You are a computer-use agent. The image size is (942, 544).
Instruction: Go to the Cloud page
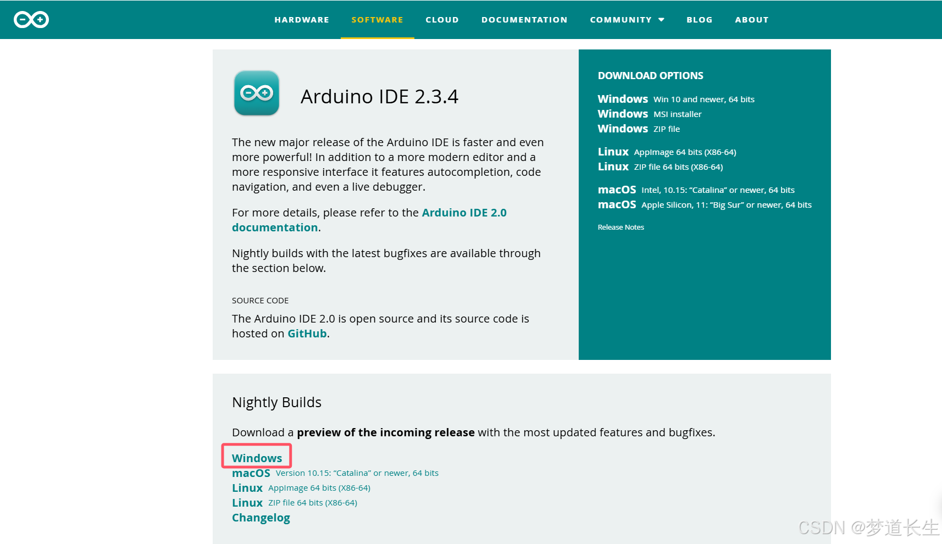(x=442, y=20)
